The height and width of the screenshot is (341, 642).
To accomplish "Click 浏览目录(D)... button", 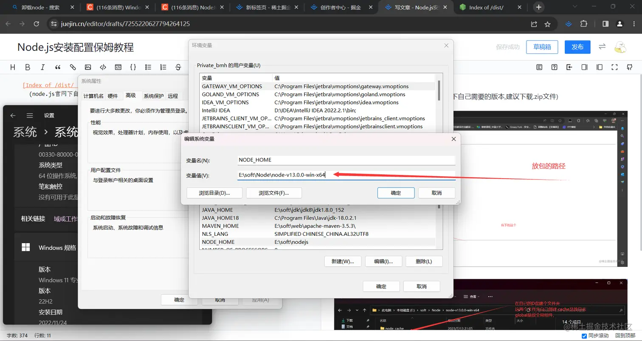I will click(x=214, y=193).
